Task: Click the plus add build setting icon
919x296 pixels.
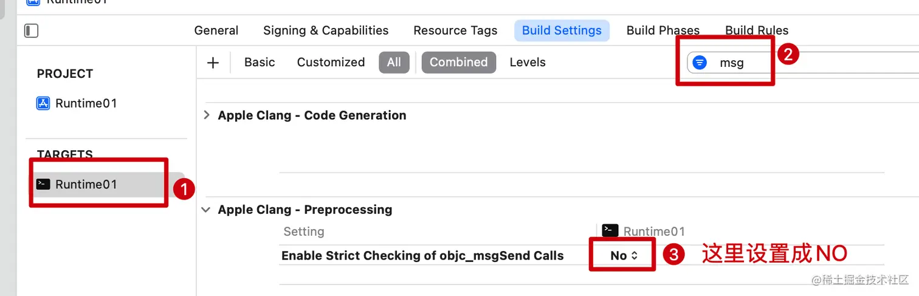Action: (x=213, y=63)
